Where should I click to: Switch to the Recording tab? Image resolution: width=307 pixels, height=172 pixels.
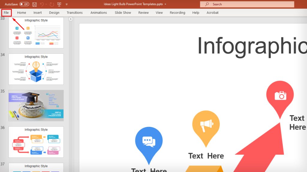[177, 13]
